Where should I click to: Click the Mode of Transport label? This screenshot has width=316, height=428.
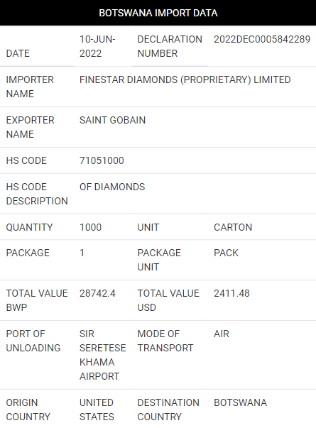pyautogui.click(x=165, y=341)
